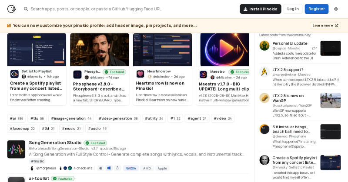Click the @morpheus avatar under SongGeneration Studio
The image size is (348, 182).
[x=32, y=168]
